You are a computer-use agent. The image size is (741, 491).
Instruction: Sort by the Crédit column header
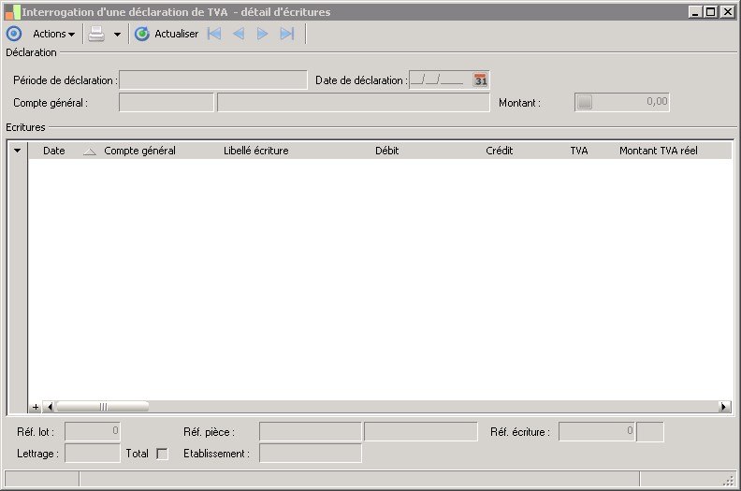(x=500, y=151)
